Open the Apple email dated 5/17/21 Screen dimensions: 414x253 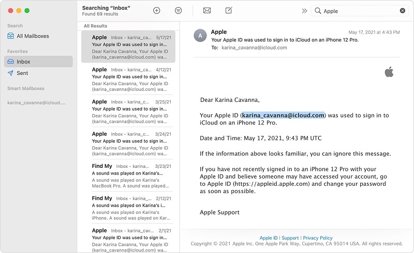(x=128, y=46)
